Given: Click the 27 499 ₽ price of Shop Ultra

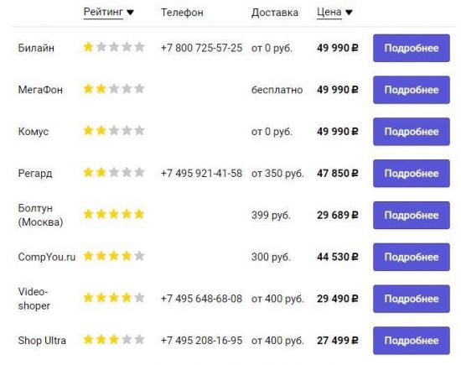Looking at the screenshot, I should 338,341.
